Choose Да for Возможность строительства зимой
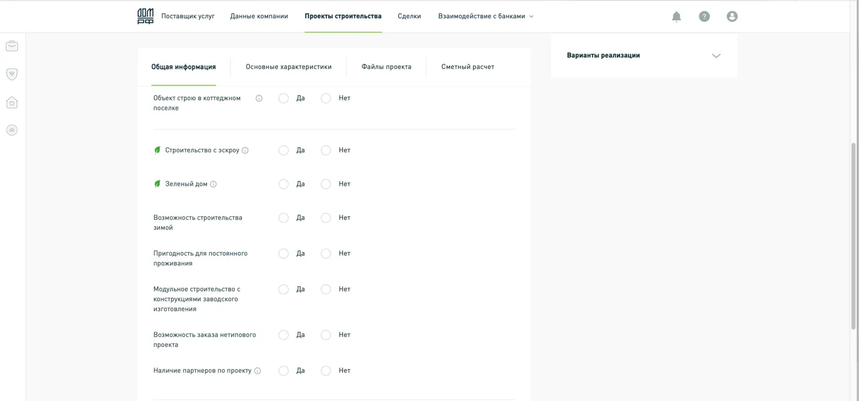 (283, 218)
